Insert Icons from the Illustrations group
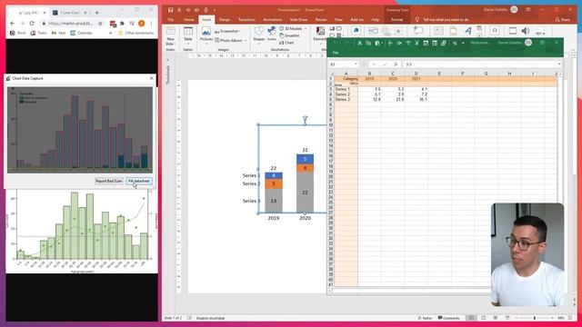582x327 pixels. pyautogui.click(x=272, y=35)
